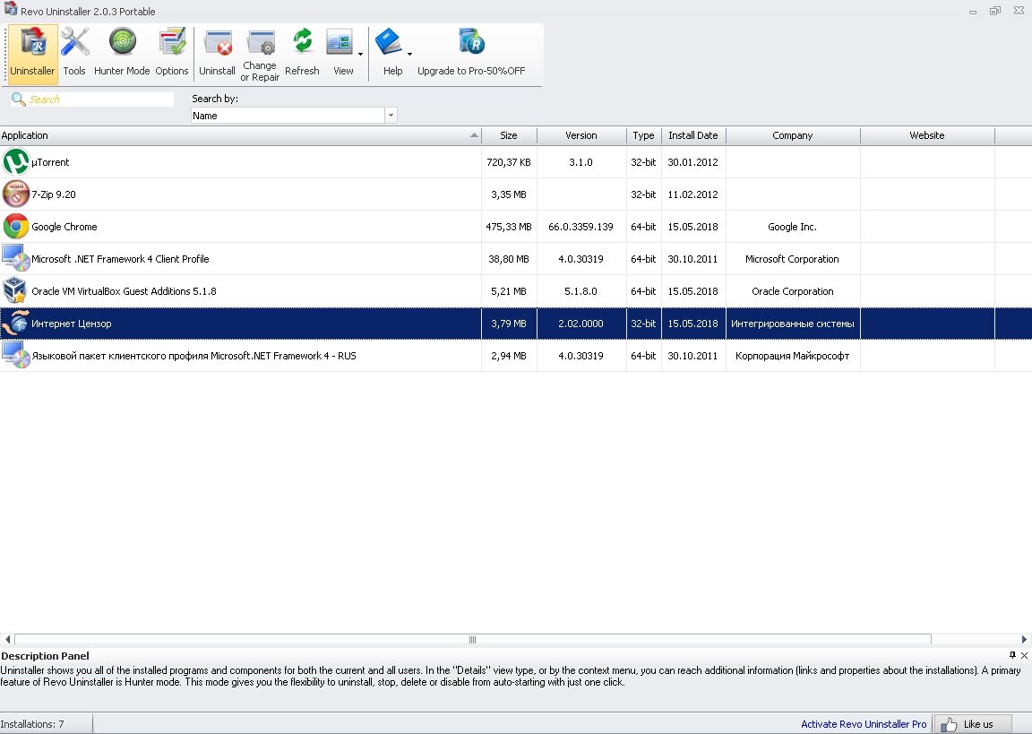Select the µTorrent row name
The width and height of the screenshot is (1032, 734).
point(50,162)
